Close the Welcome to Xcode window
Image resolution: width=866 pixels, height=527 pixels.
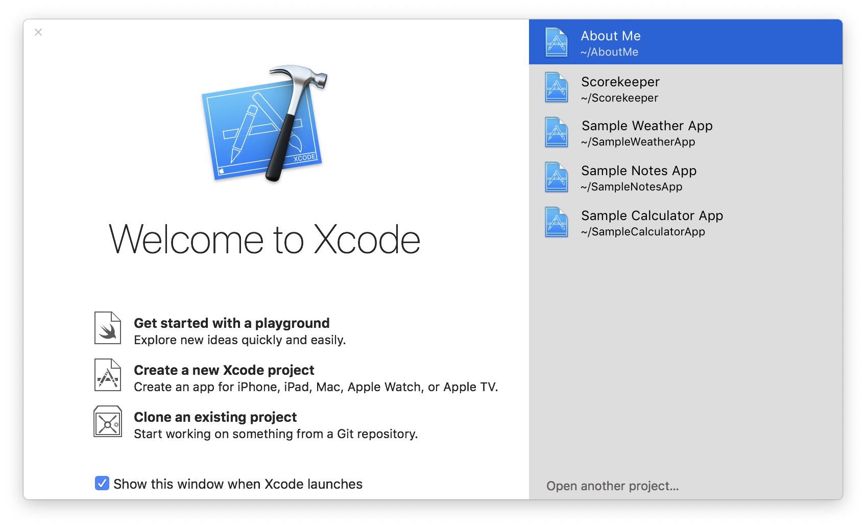[38, 32]
